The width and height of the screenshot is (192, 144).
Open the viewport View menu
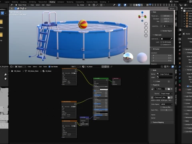[x=32, y=5]
